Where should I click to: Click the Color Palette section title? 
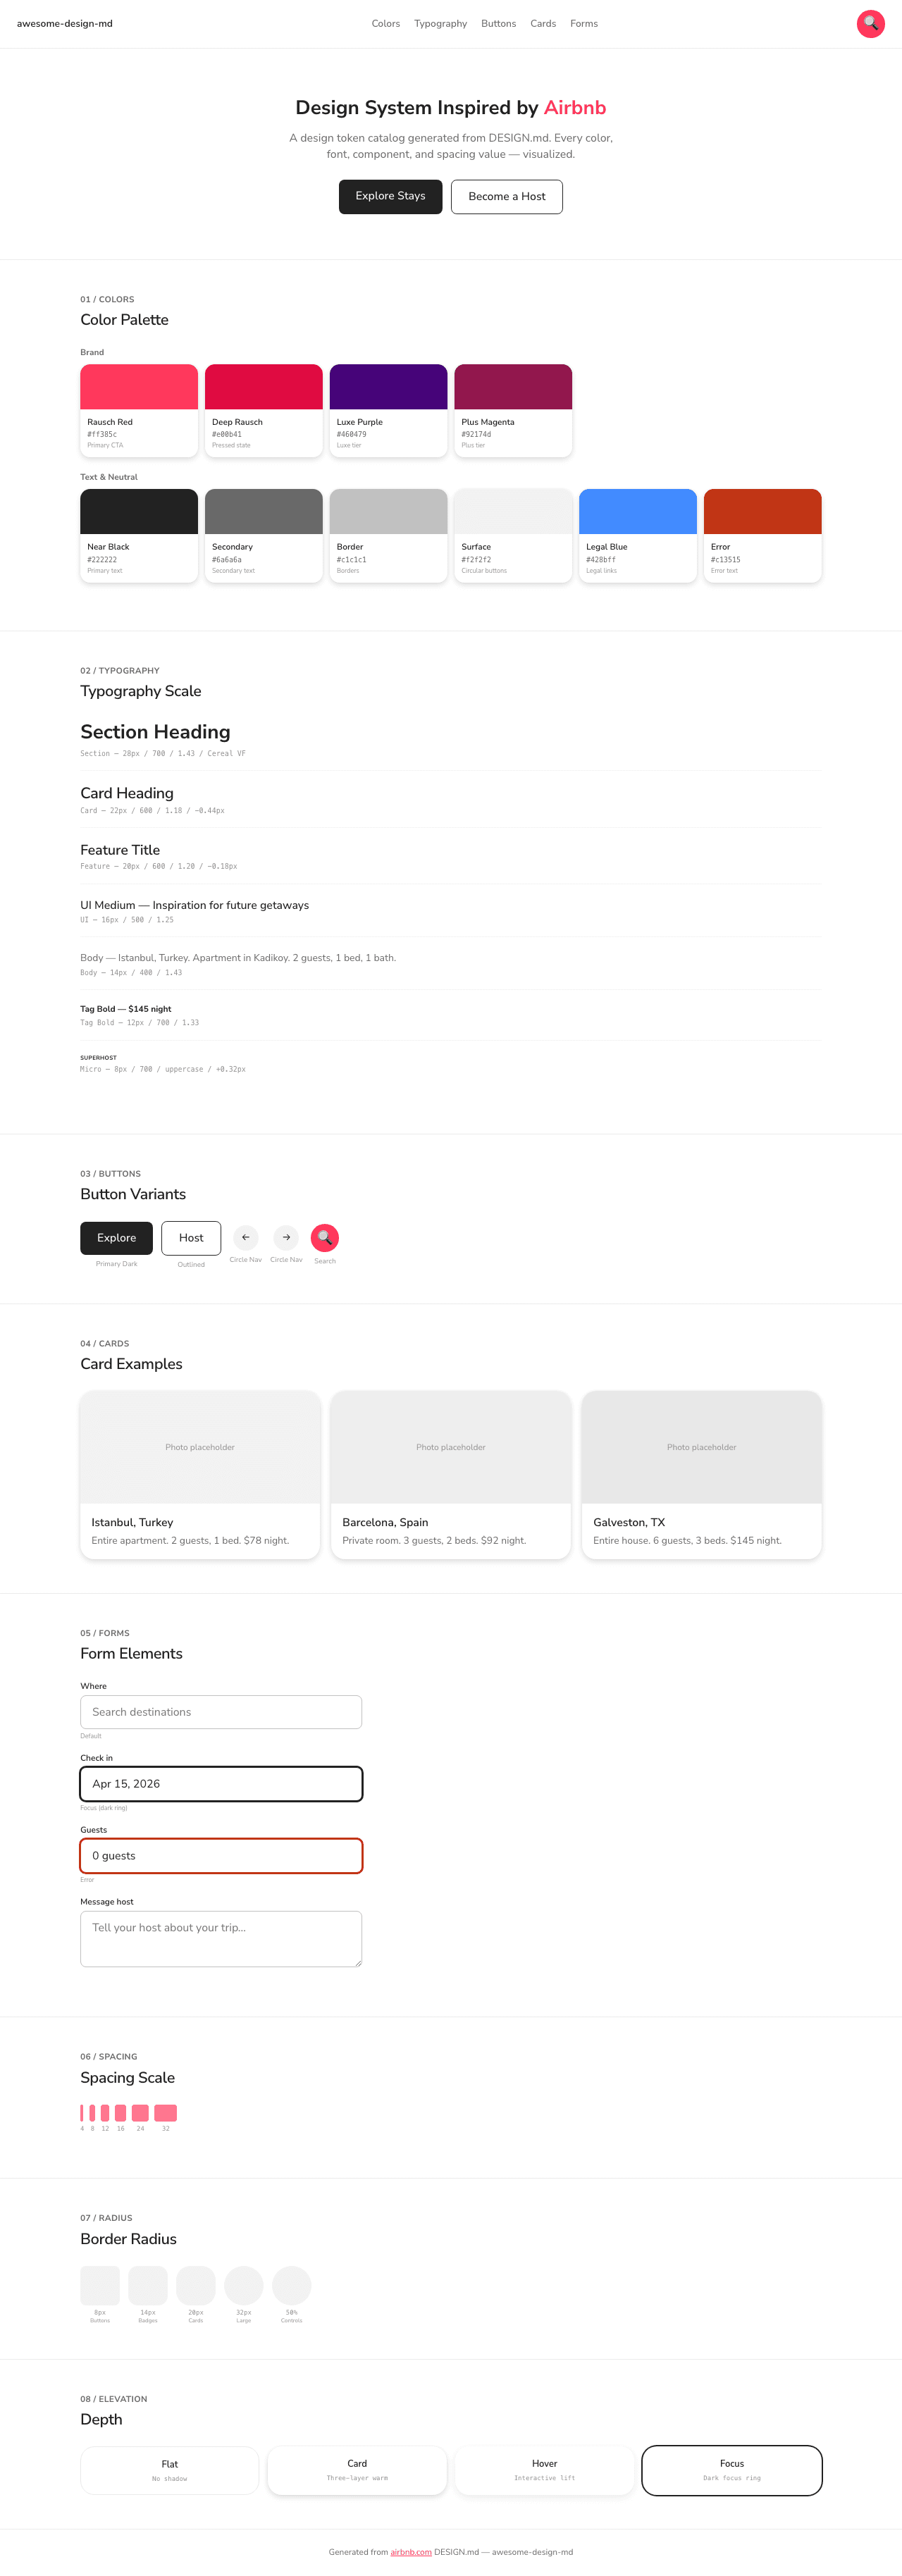pyautogui.click(x=124, y=320)
